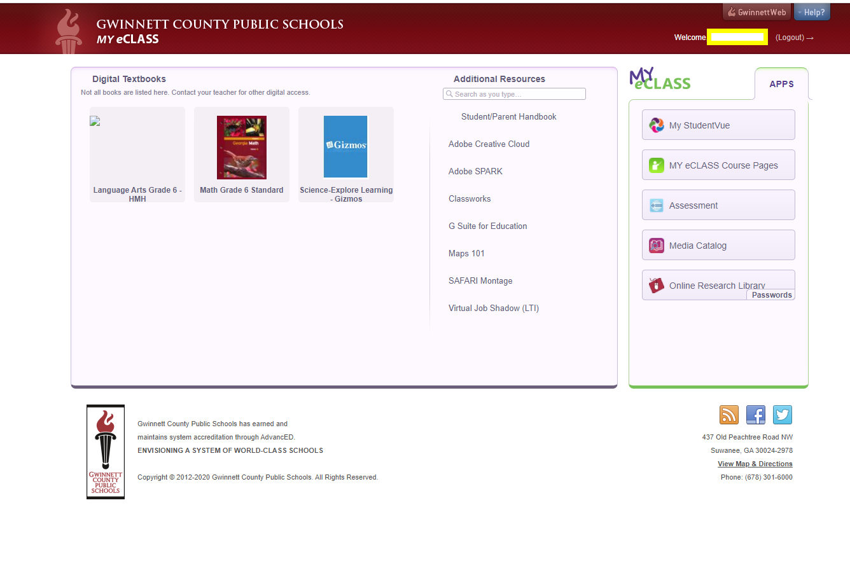Expand the Help? dropdown in header
The height and width of the screenshot is (575, 850).
[x=812, y=12]
